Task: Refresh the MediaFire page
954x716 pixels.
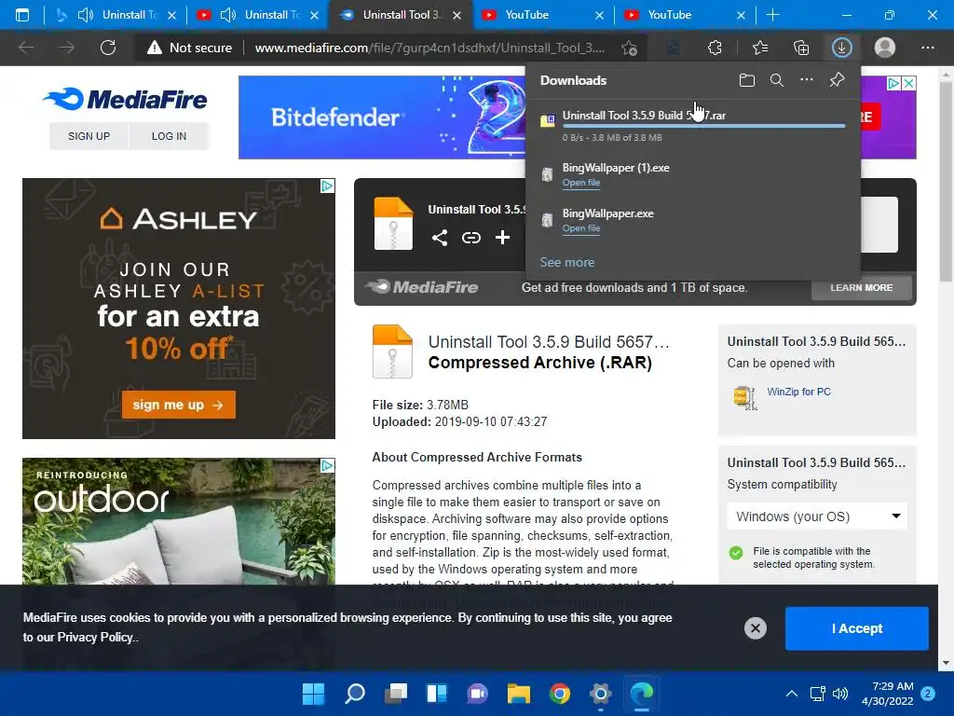Action: (108, 48)
